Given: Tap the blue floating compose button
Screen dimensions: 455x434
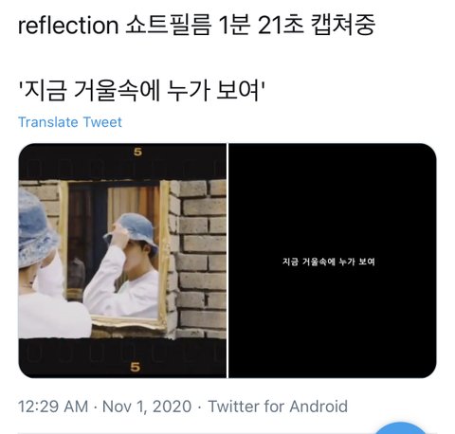Looking at the screenshot, I should tap(401, 427).
